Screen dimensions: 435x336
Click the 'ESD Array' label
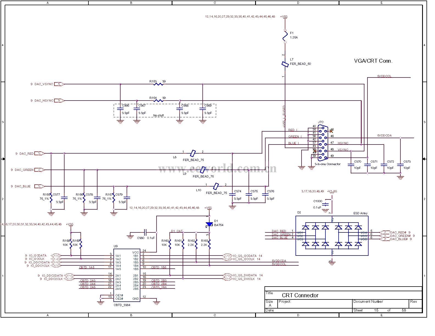click(360, 213)
